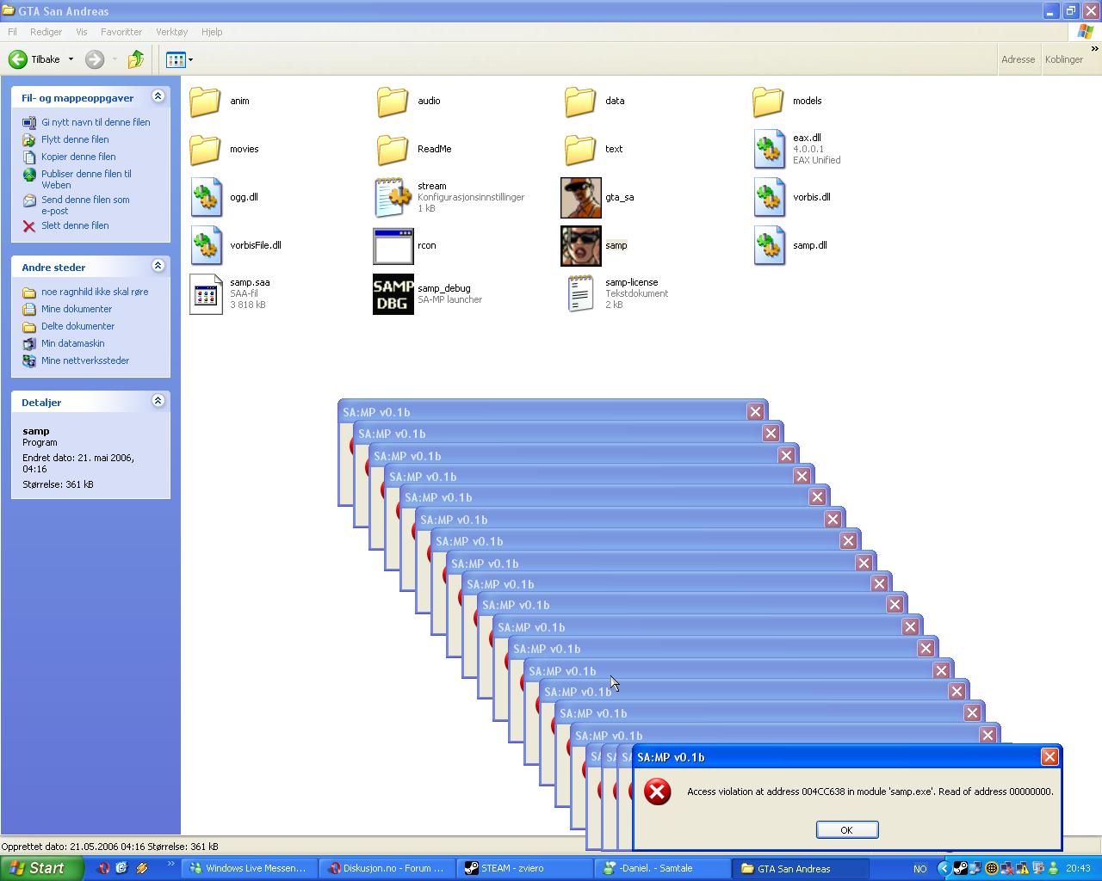Image resolution: width=1102 pixels, height=881 pixels.
Task: Open the Vis menu
Action: click(x=82, y=32)
